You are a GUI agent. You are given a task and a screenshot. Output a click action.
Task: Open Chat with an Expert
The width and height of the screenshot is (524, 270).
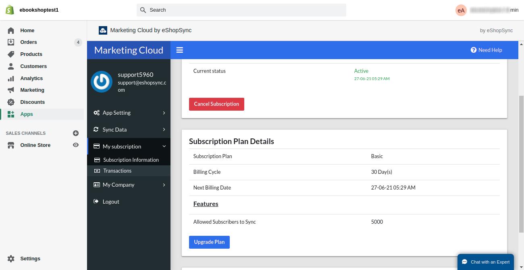486,262
